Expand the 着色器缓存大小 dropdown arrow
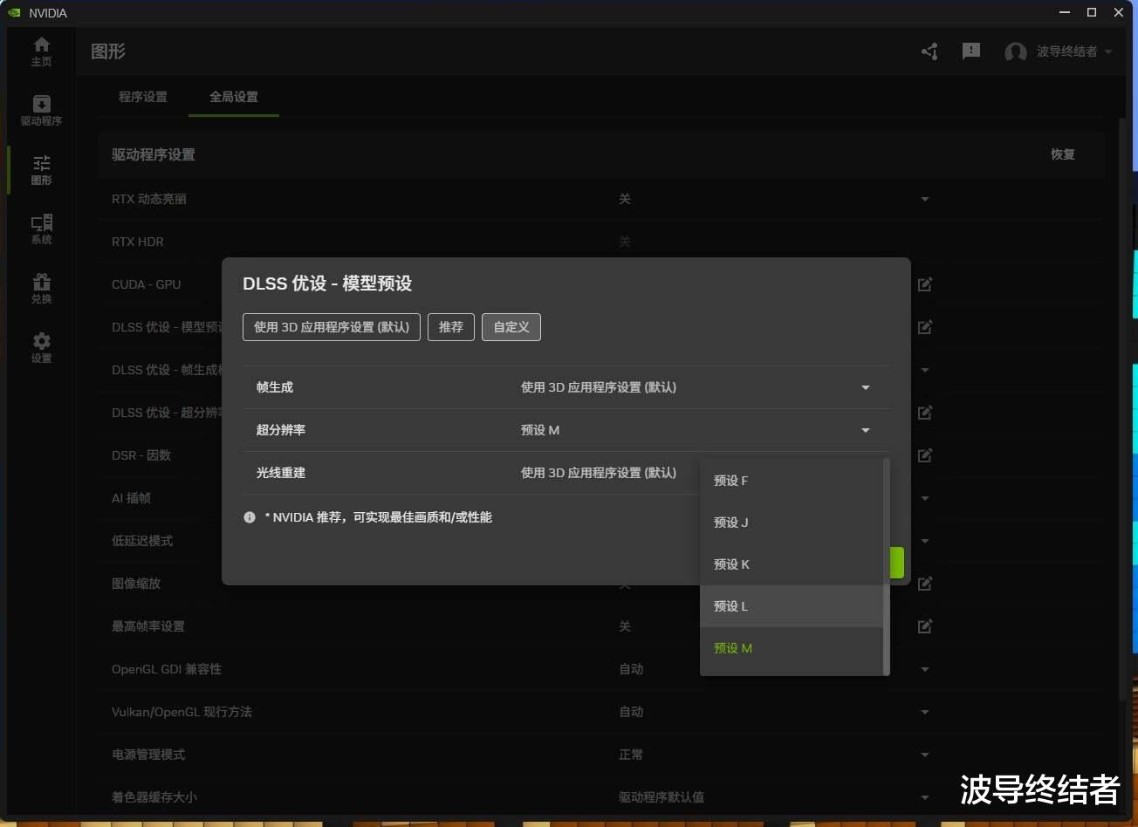This screenshot has width=1138, height=827. (x=925, y=797)
